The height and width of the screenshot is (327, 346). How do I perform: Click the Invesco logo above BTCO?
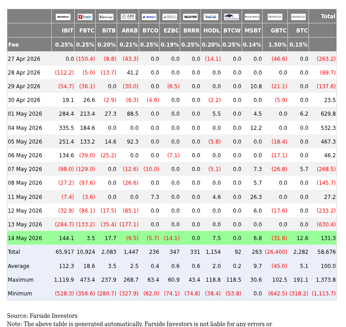pos(149,17)
